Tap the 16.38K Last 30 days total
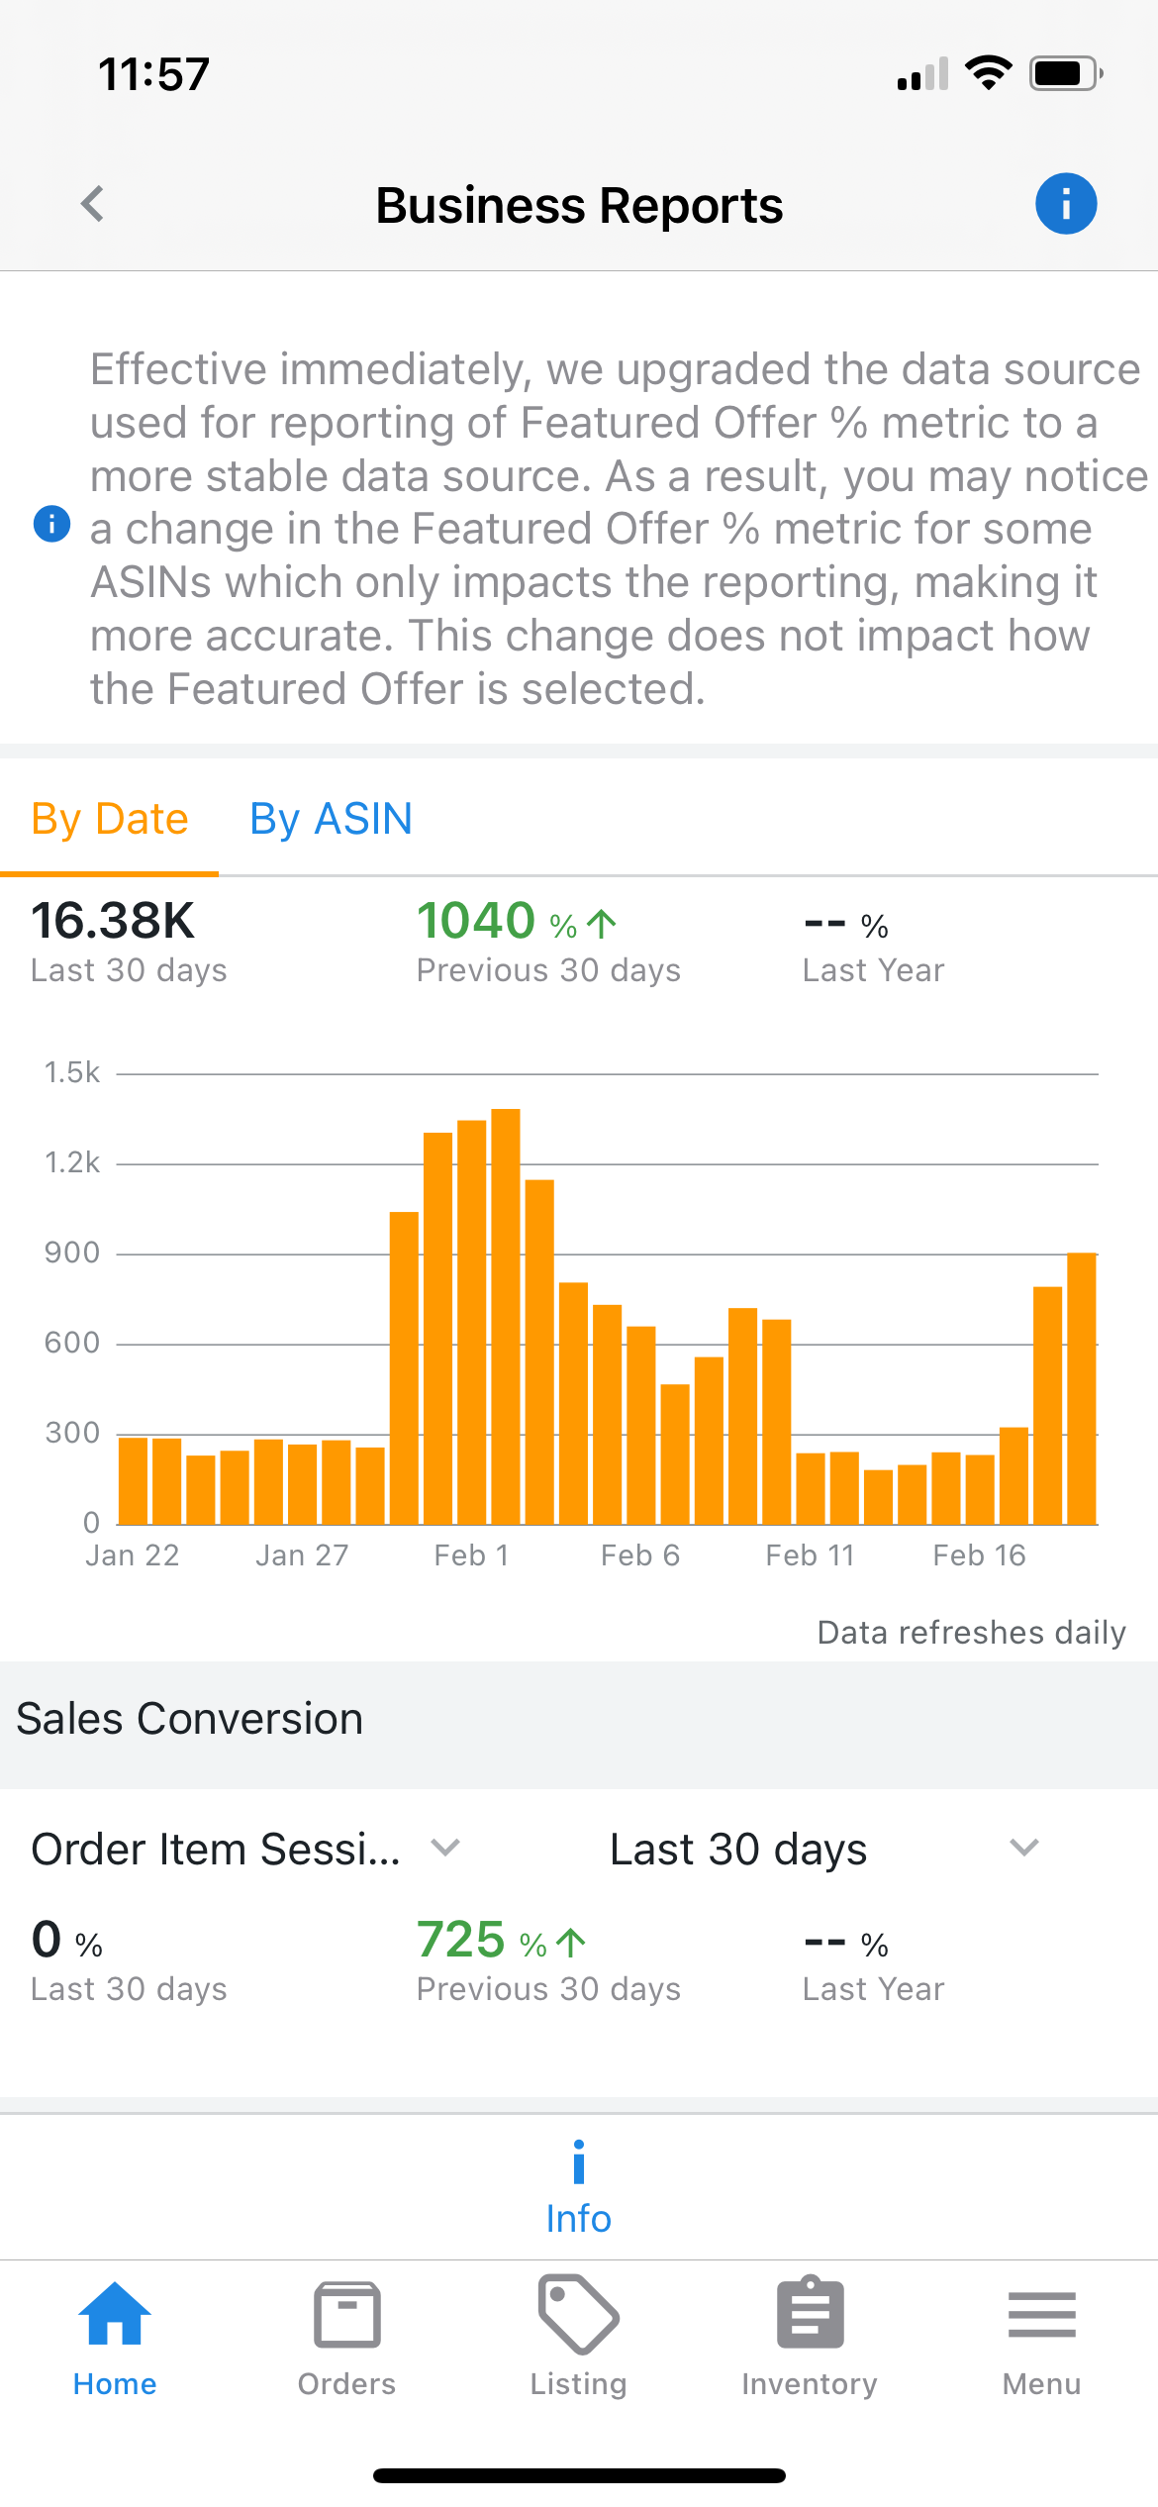Screen dimensions: 1158x2507 129,941
